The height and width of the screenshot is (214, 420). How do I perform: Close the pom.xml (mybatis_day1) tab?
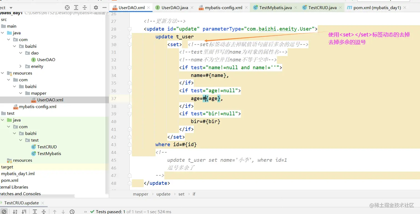coord(405,8)
